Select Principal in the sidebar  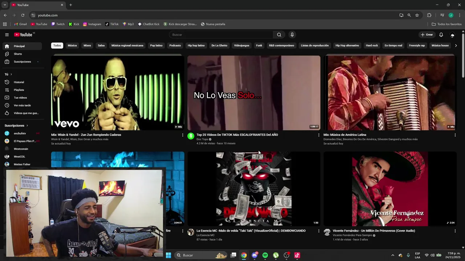point(22,46)
